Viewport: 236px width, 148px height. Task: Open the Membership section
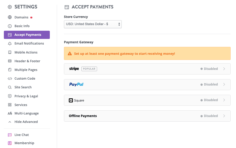tap(24, 143)
